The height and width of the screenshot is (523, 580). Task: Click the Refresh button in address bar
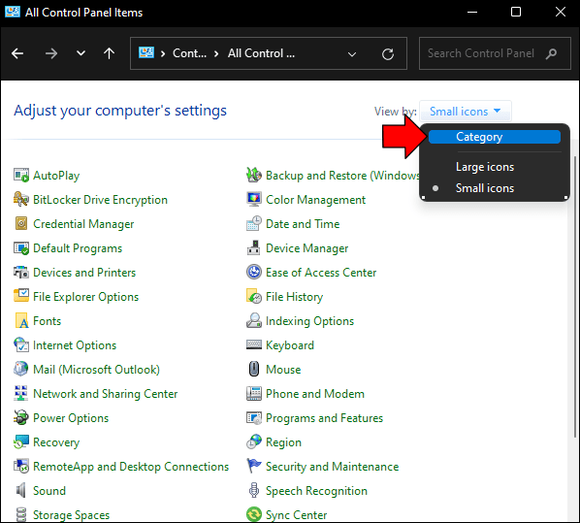click(x=388, y=54)
